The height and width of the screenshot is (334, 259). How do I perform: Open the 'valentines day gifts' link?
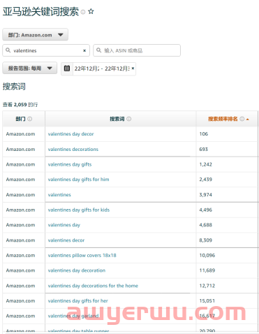point(70,164)
